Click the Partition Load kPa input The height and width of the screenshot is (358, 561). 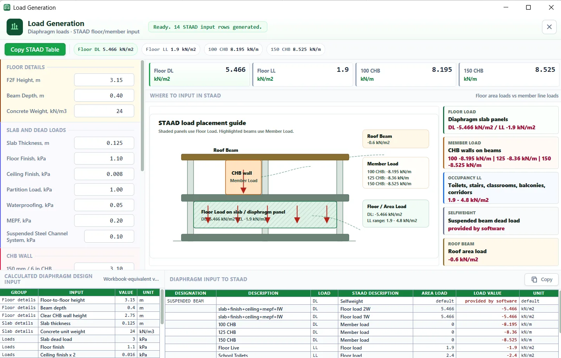tap(104, 189)
